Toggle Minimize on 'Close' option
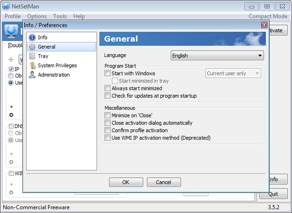 (x=108, y=115)
